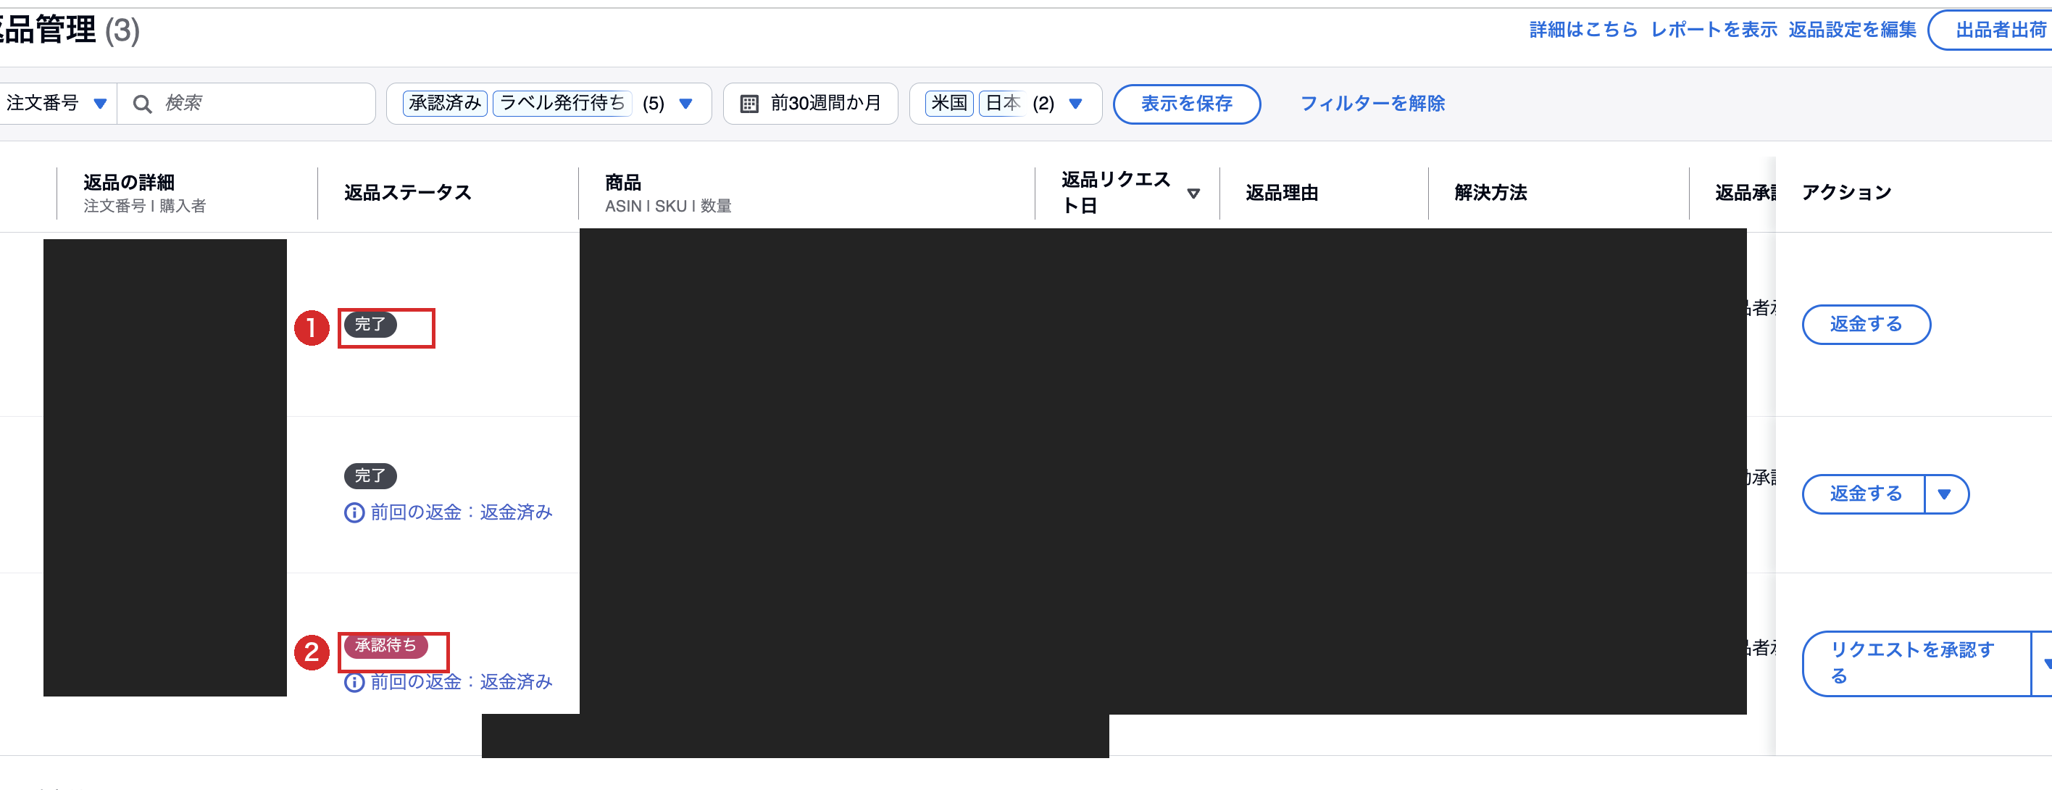Image resolution: width=2052 pixels, height=790 pixels.
Task: Click the 承認済み filter tag
Action: pyautogui.click(x=444, y=104)
